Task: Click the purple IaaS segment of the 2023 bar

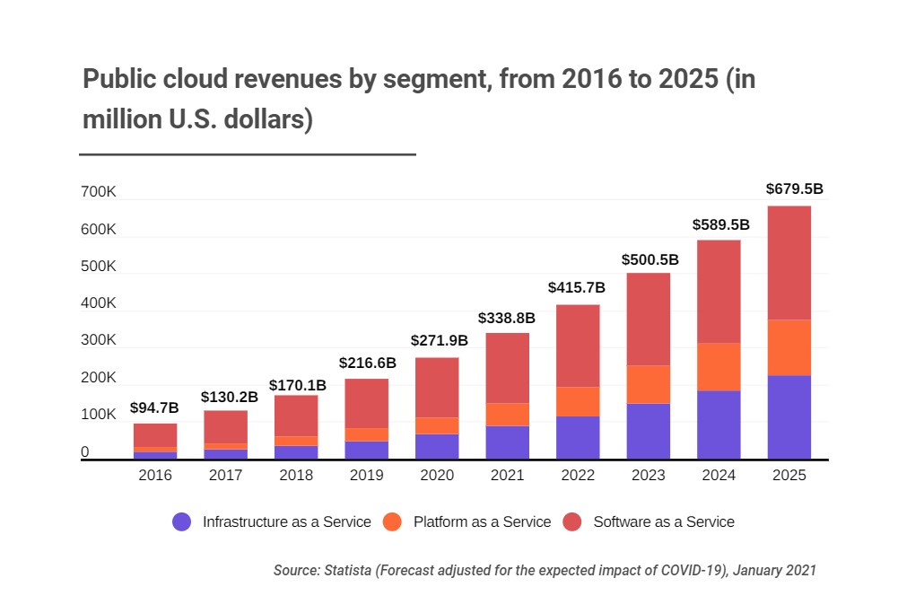Action: click(649, 432)
